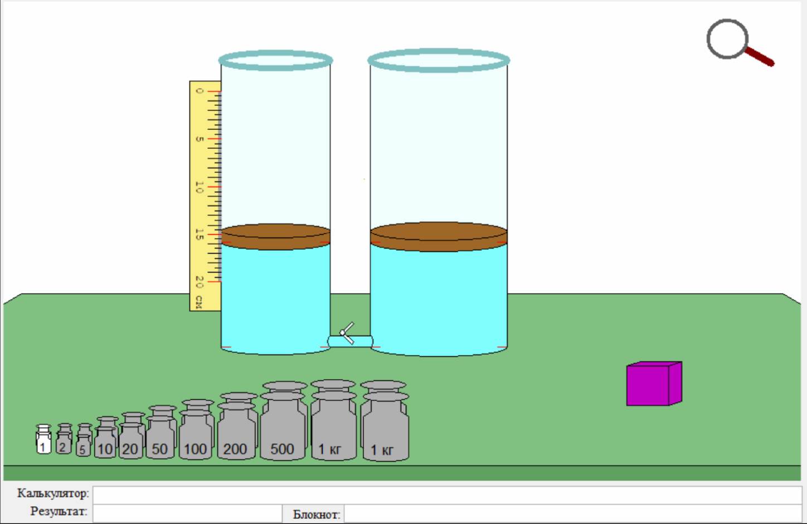Click the teal rim of right cylinder
This screenshot has height=524, width=807.
tap(439, 60)
